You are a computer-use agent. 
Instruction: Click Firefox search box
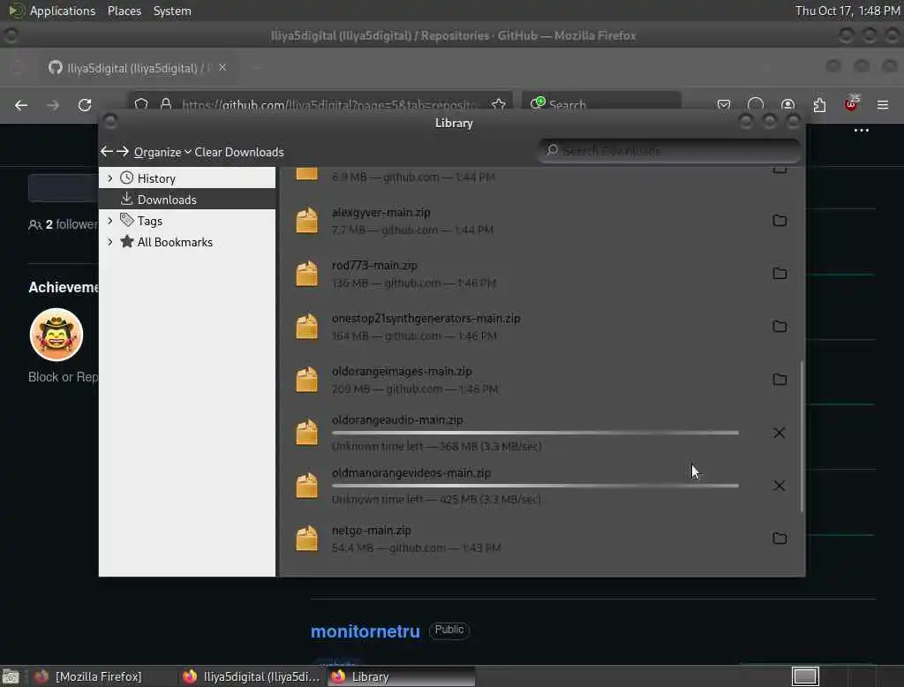601,105
